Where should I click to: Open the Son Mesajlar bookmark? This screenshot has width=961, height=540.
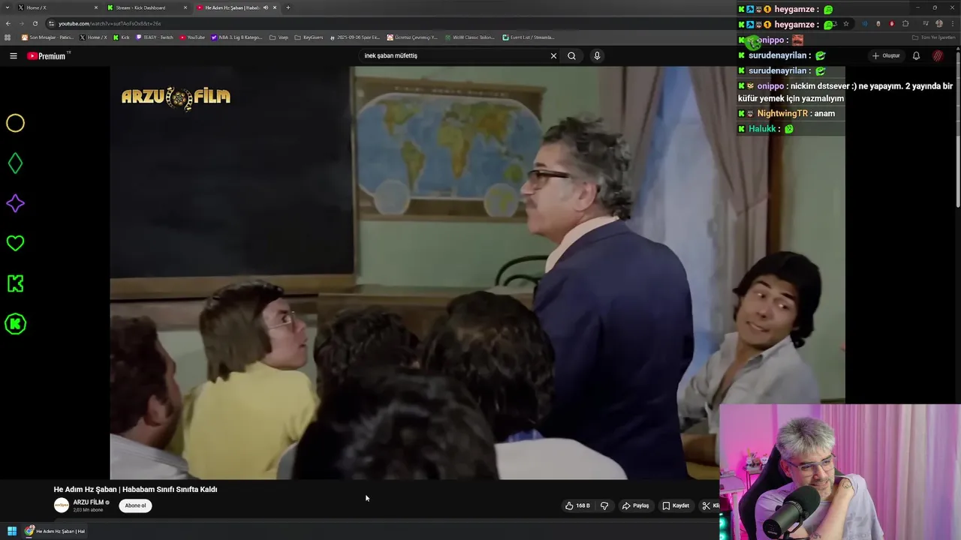coord(48,37)
